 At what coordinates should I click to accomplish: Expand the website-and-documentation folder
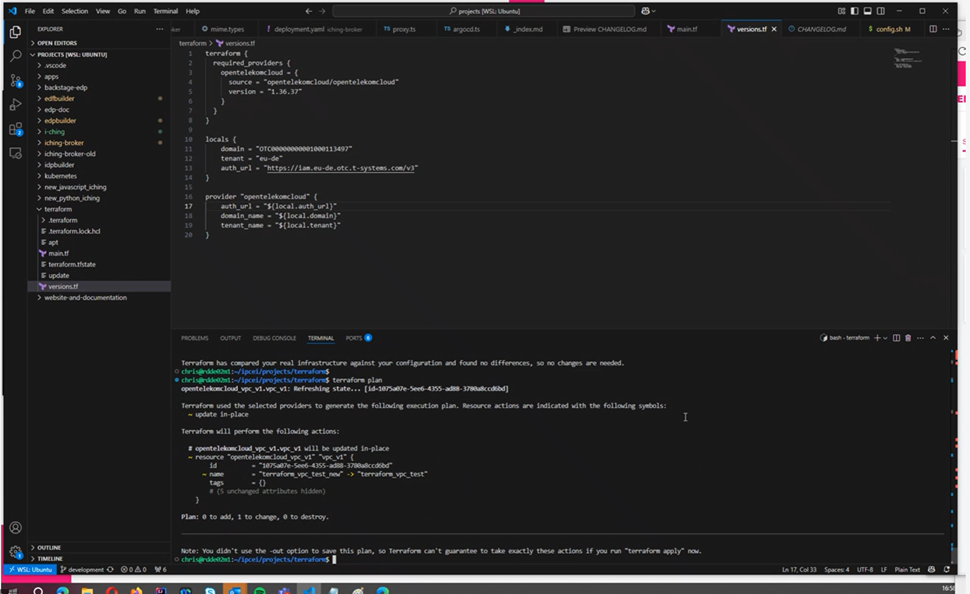click(x=86, y=298)
